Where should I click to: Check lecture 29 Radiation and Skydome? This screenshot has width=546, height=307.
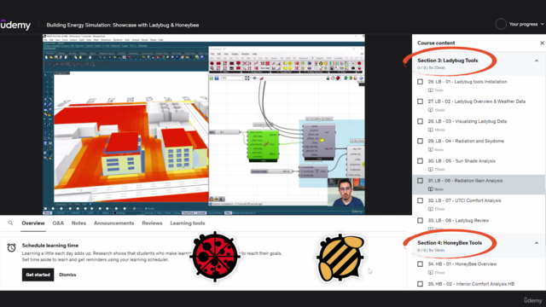click(421, 142)
